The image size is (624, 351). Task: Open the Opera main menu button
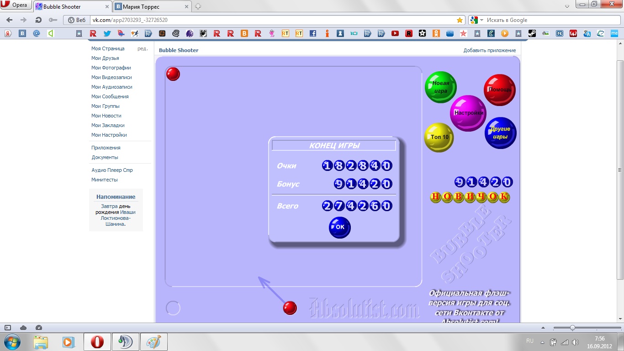tap(16, 5)
